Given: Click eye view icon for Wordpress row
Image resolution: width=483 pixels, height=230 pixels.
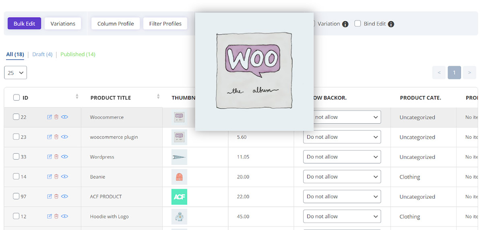Looking at the screenshot, I should (x=64, y=157).
